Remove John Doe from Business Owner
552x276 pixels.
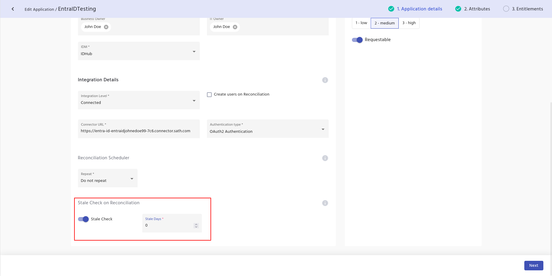click(106, 27)
